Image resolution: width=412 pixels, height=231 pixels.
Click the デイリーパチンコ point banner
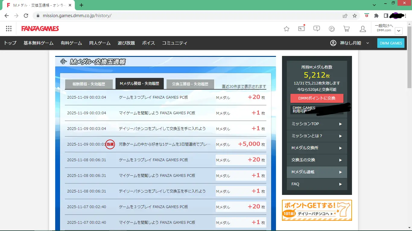[x=317, y=210]
